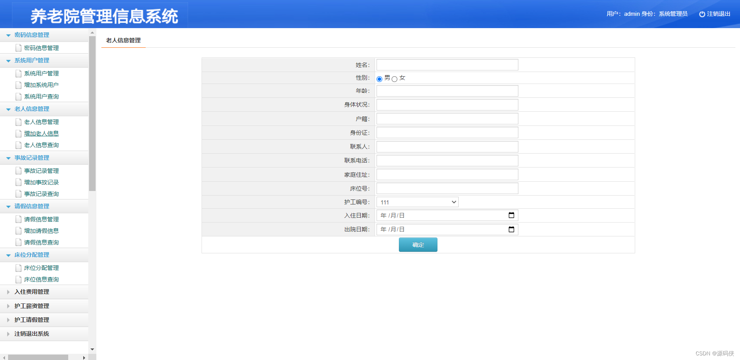Viewport: 740px width, 360px height.
Task: Click sidebar horizontal scrollbar thumb
Action: [38, 357]
